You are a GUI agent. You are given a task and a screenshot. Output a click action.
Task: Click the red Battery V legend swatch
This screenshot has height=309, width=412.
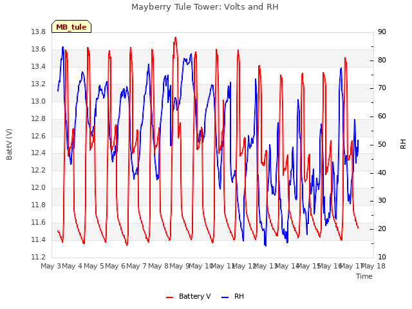click(x=170, y=297)
